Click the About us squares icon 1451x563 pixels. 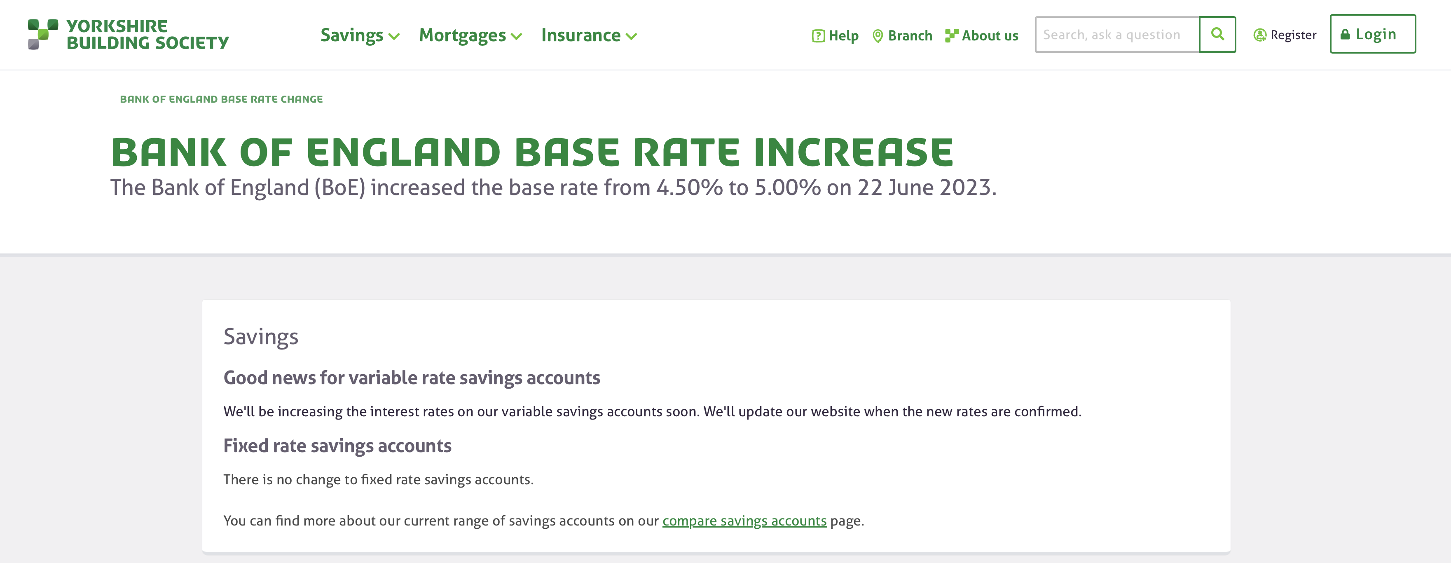[x=951, y=35]
